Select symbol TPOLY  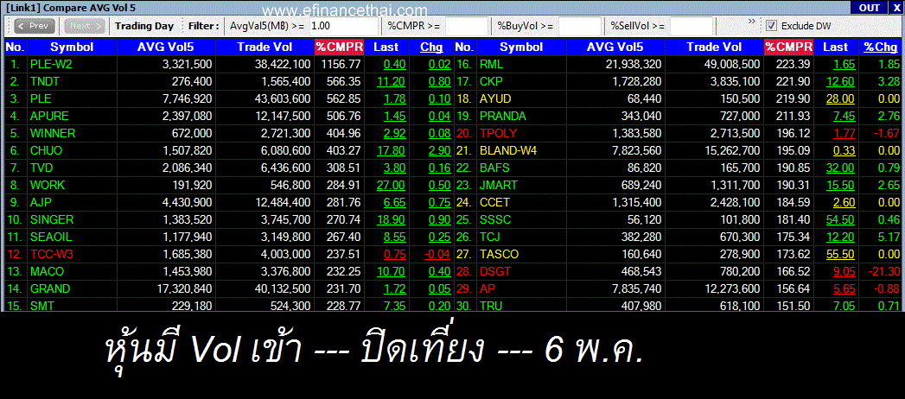point(500,133)
